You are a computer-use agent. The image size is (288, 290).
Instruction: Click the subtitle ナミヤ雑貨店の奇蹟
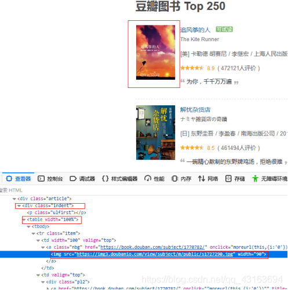tap(203, 119)
